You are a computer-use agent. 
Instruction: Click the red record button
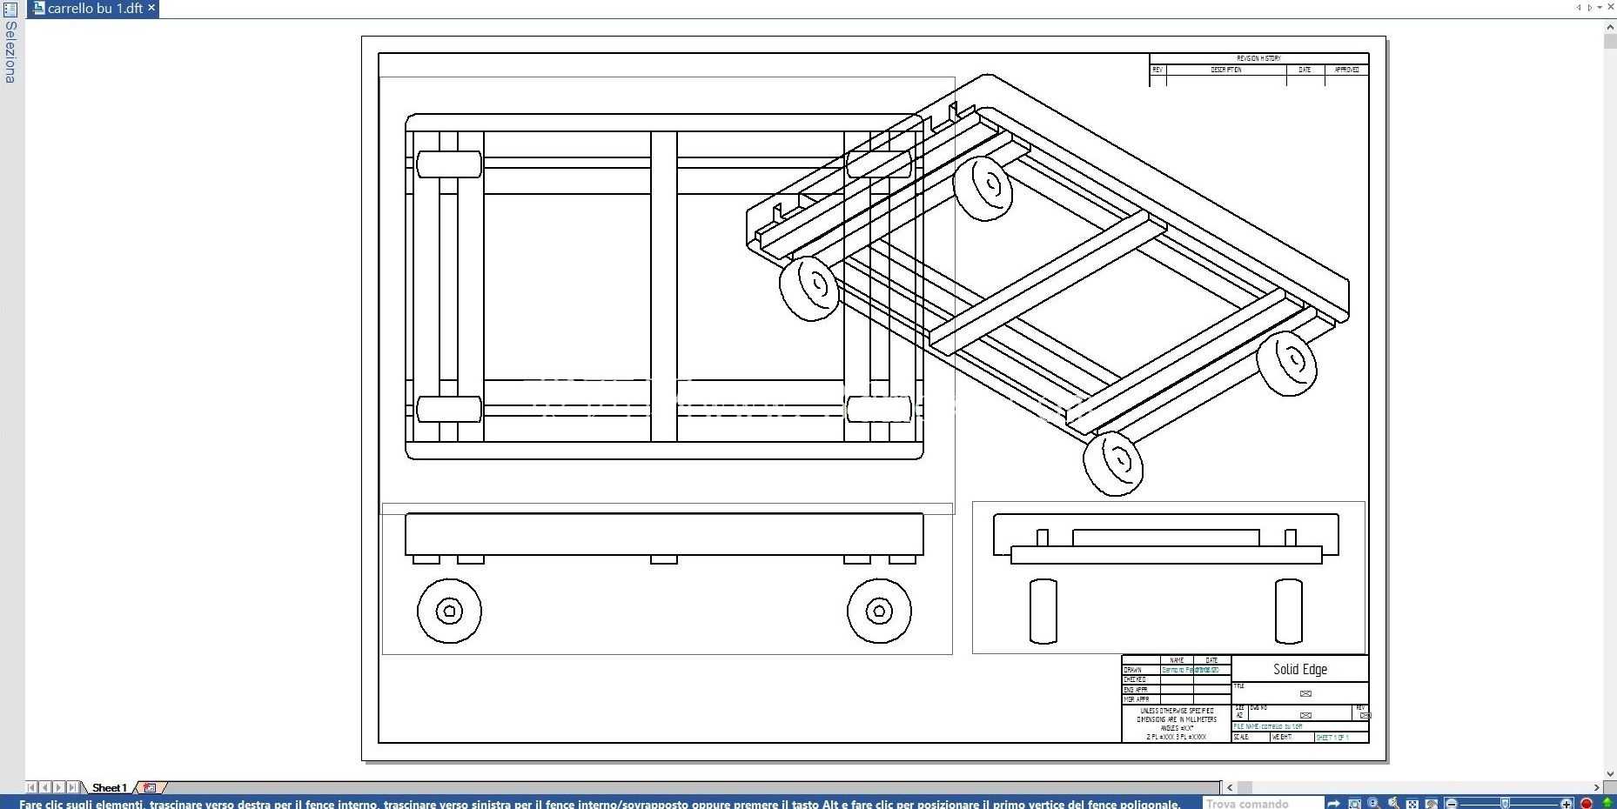pyautogui.click(x=1587, y=804)
